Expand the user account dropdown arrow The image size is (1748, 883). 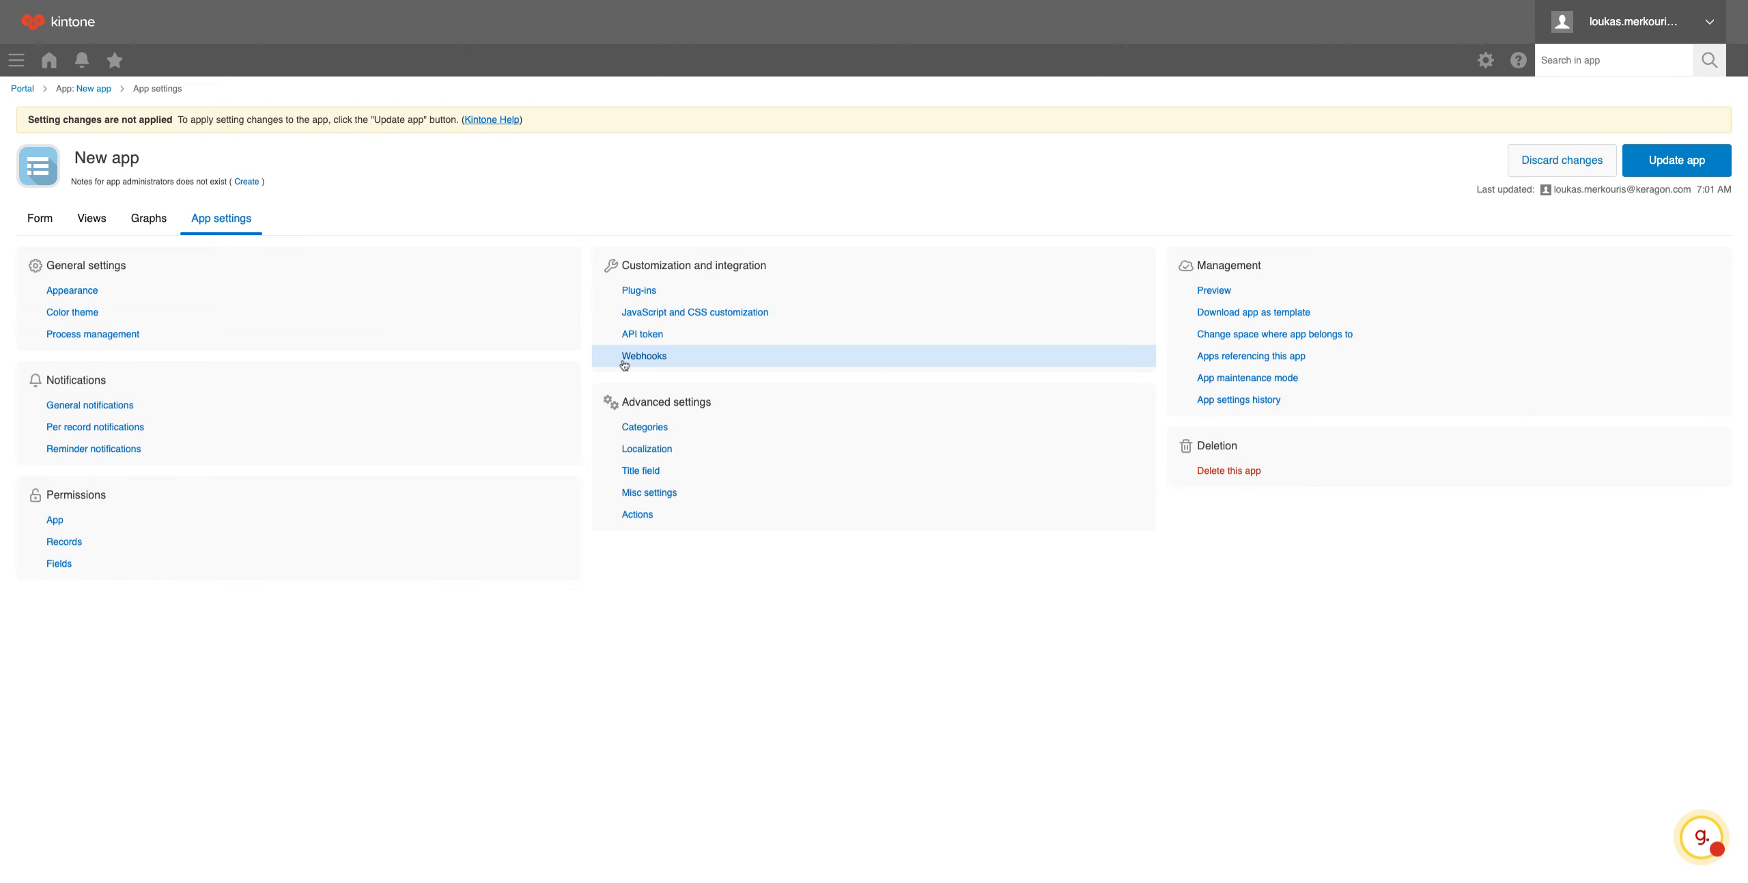[x=1709, y=22]
